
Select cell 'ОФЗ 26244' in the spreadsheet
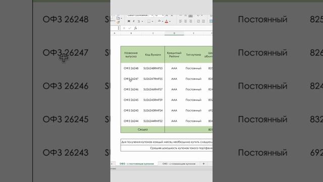[x=131, y=121]
